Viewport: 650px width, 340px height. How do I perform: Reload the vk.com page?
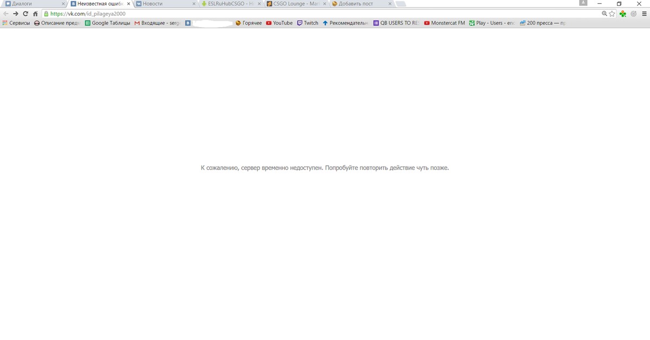click(x=25, y=14)
